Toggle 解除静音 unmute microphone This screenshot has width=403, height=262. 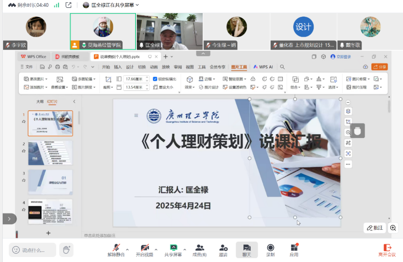[x=116, y=250]
